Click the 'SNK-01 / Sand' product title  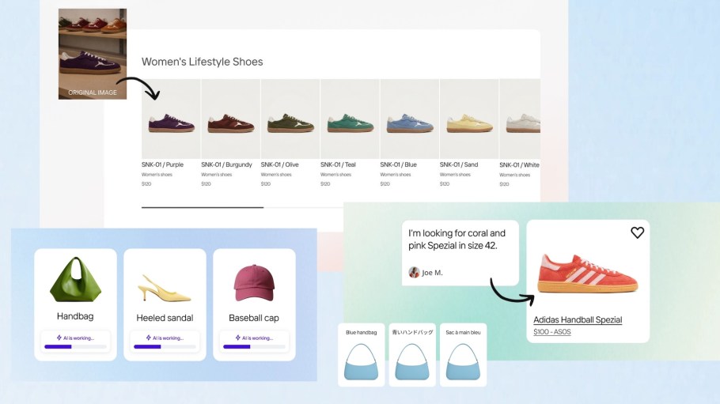(x=459, y=164)
